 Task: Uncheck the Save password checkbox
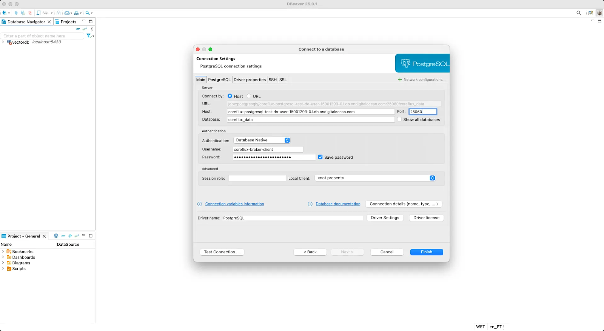tap(320, 157)
